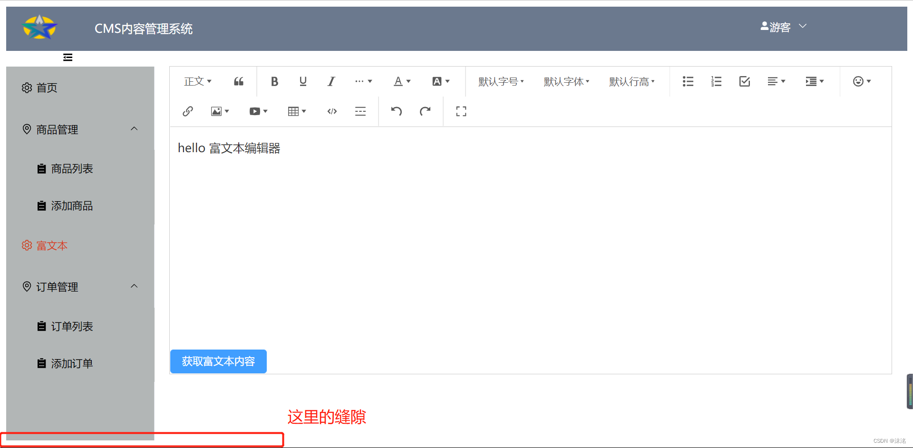The width and height of the screenshot is (913, 448).
Task: Open the 正文 paragraph style dropdown
Action: [197, 81]
